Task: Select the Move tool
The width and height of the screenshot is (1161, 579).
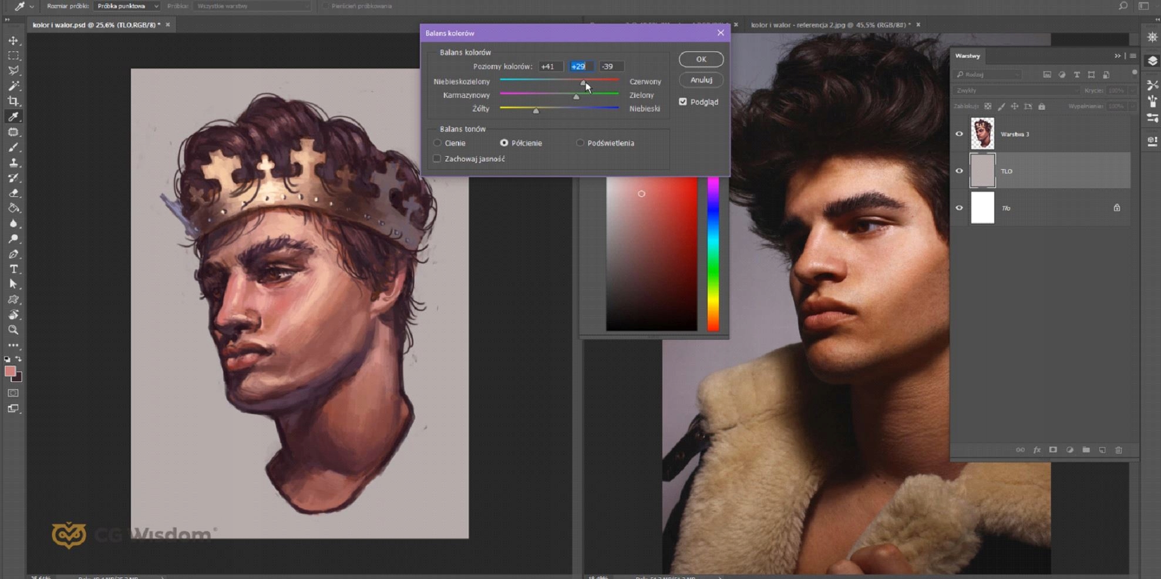Action: [x=13, y=41]
